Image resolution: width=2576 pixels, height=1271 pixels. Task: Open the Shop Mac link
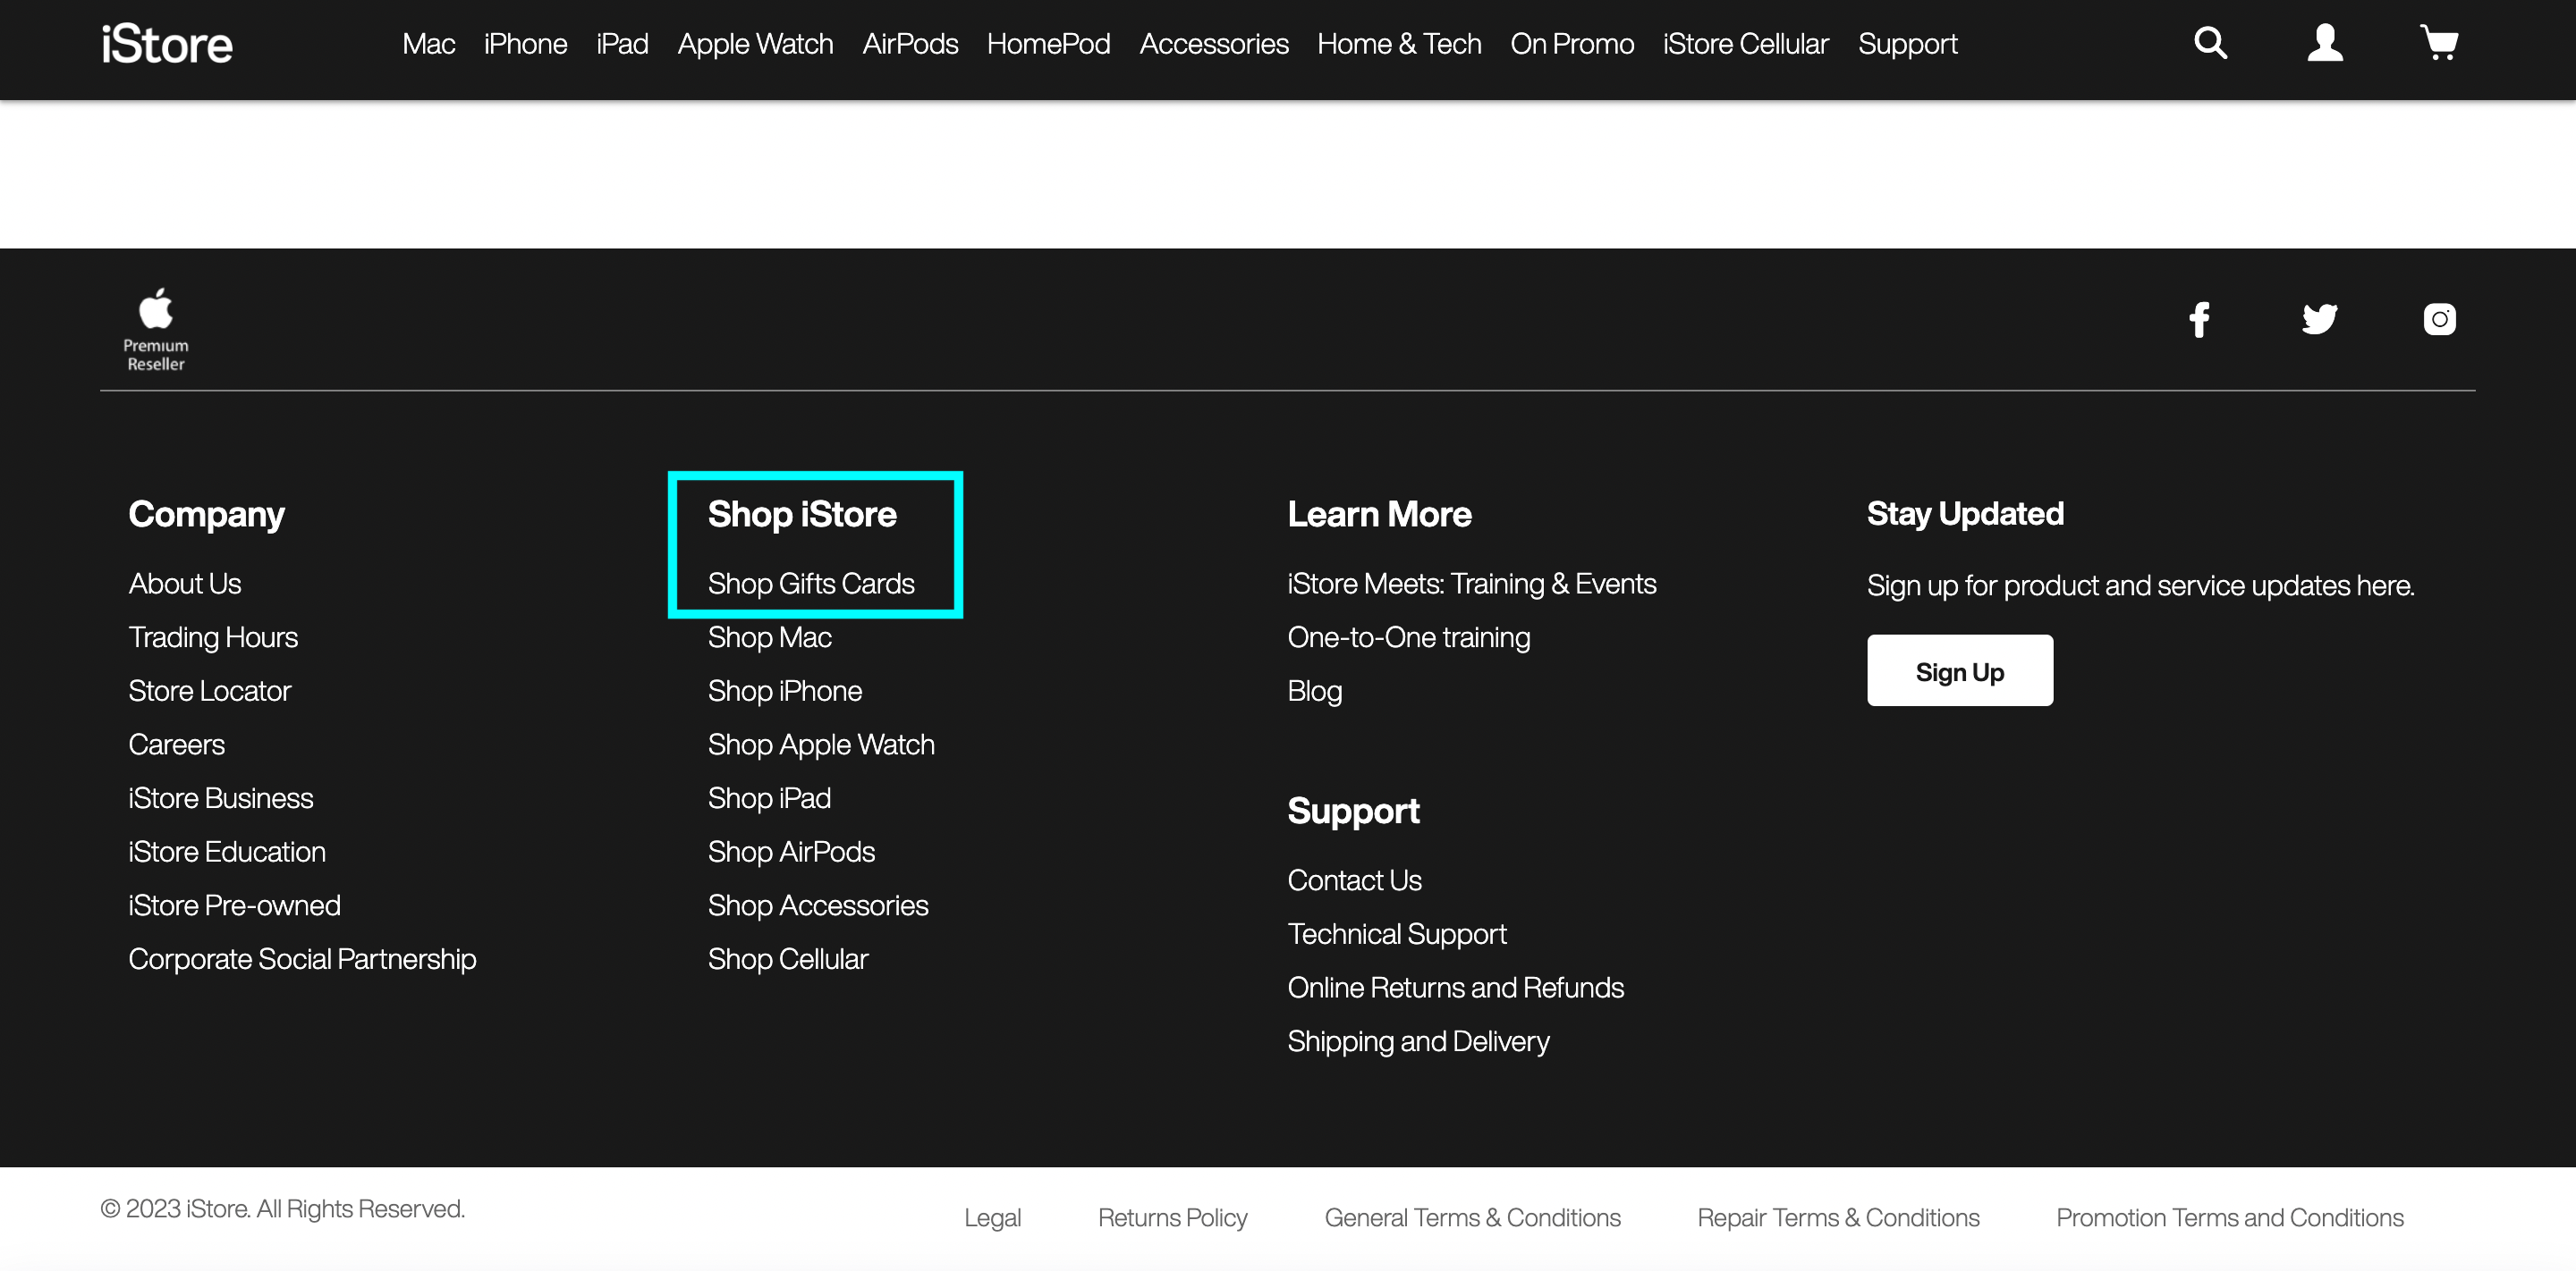tap(769, 637)
